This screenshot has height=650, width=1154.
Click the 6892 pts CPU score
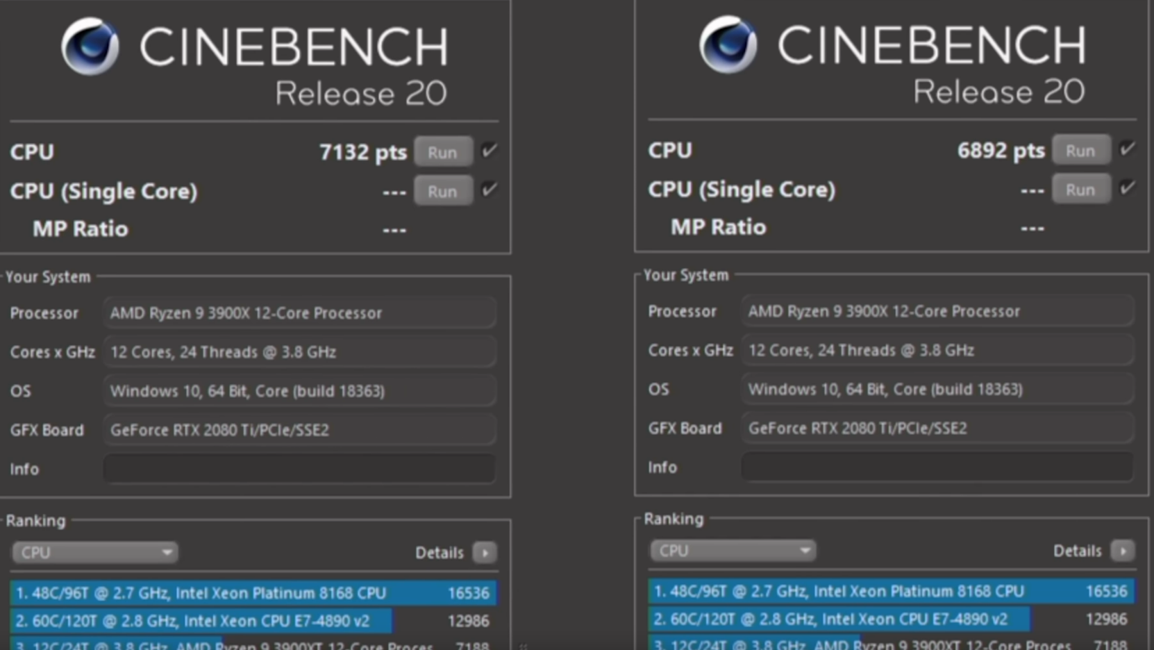[x=1001, y=150]
